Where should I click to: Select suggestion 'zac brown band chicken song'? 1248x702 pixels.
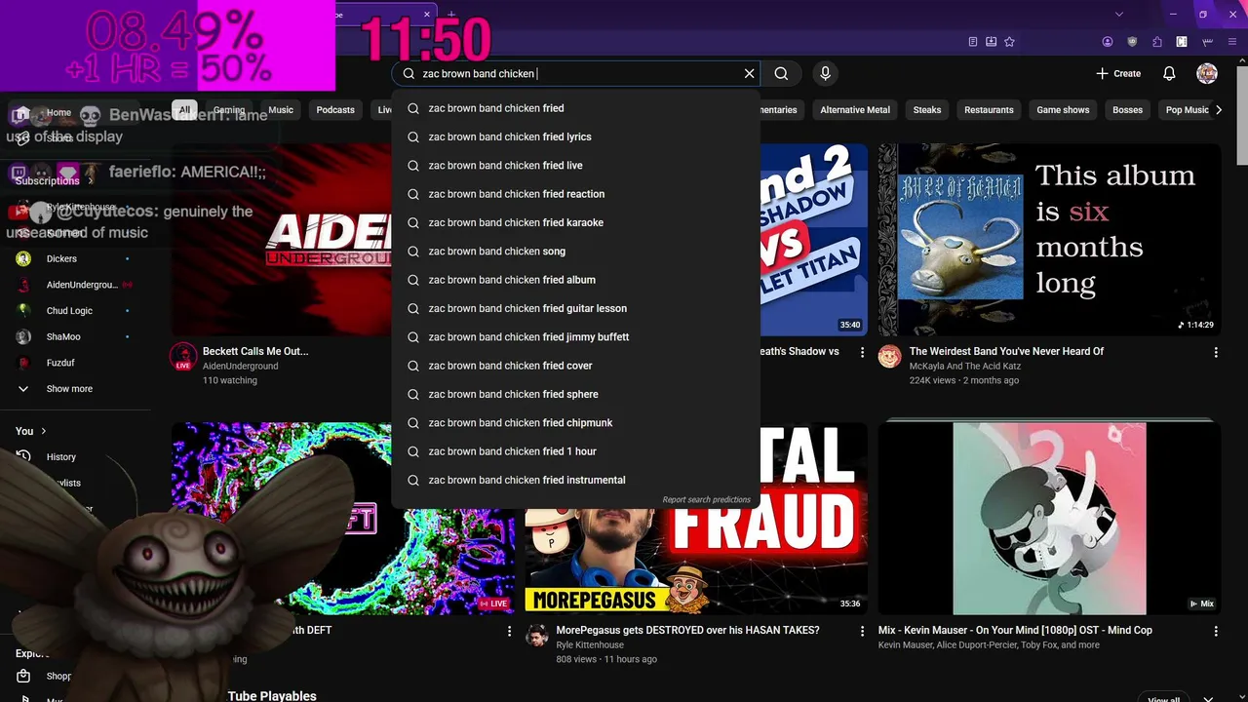pos(575,252)
